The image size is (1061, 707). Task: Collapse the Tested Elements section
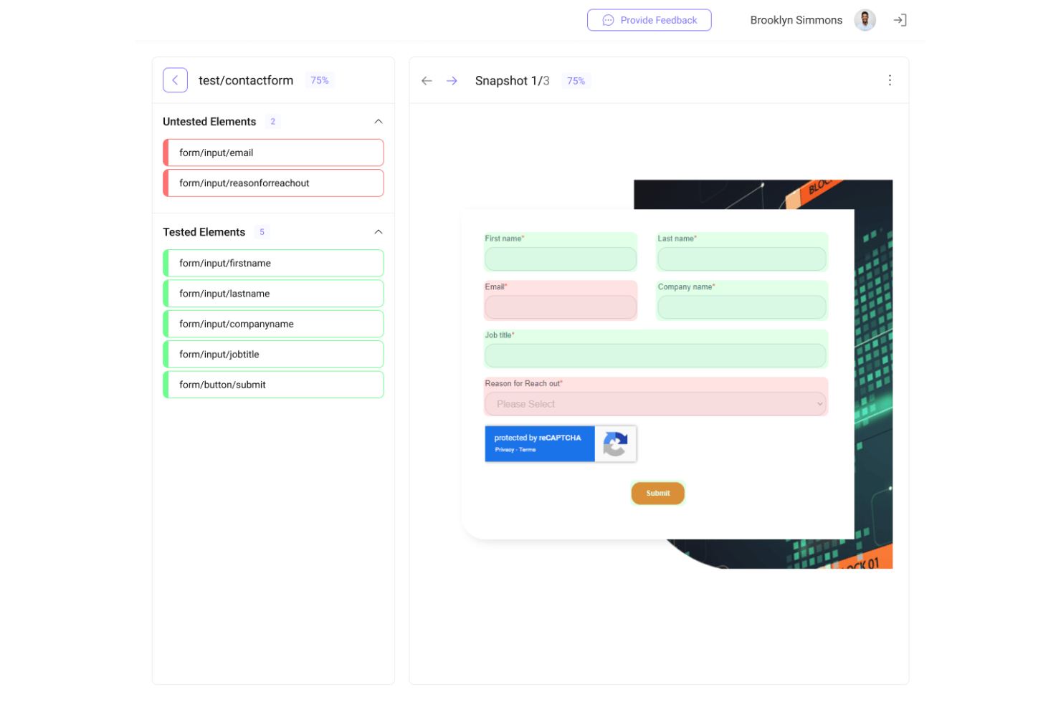coord(379,232)
